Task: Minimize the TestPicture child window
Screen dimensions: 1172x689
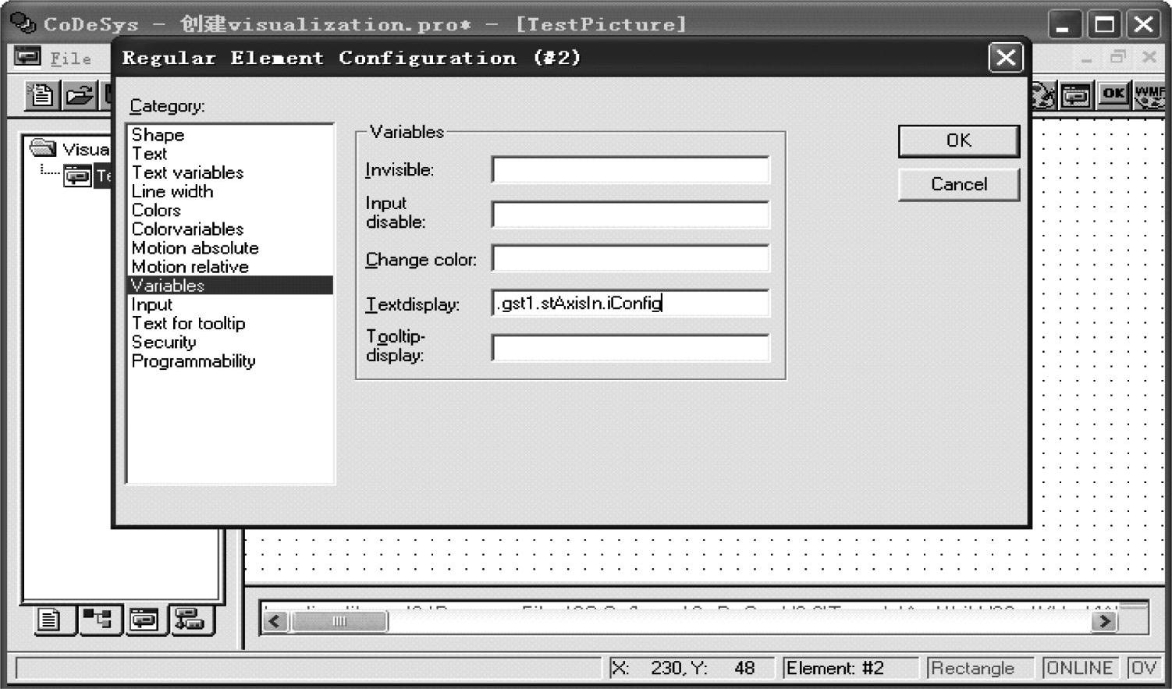Action: click(x=1087, y=58)
